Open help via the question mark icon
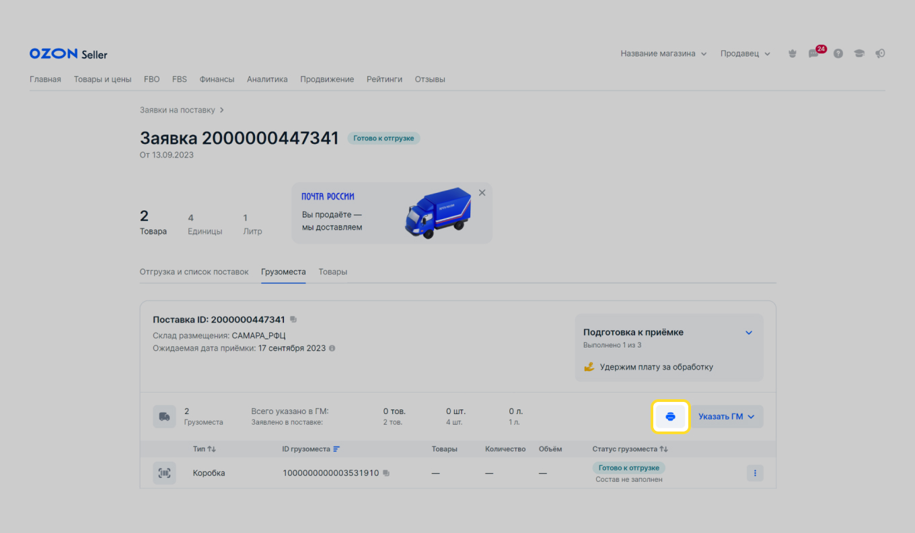Screen dimensions: 915x533 tap(838, 53)
